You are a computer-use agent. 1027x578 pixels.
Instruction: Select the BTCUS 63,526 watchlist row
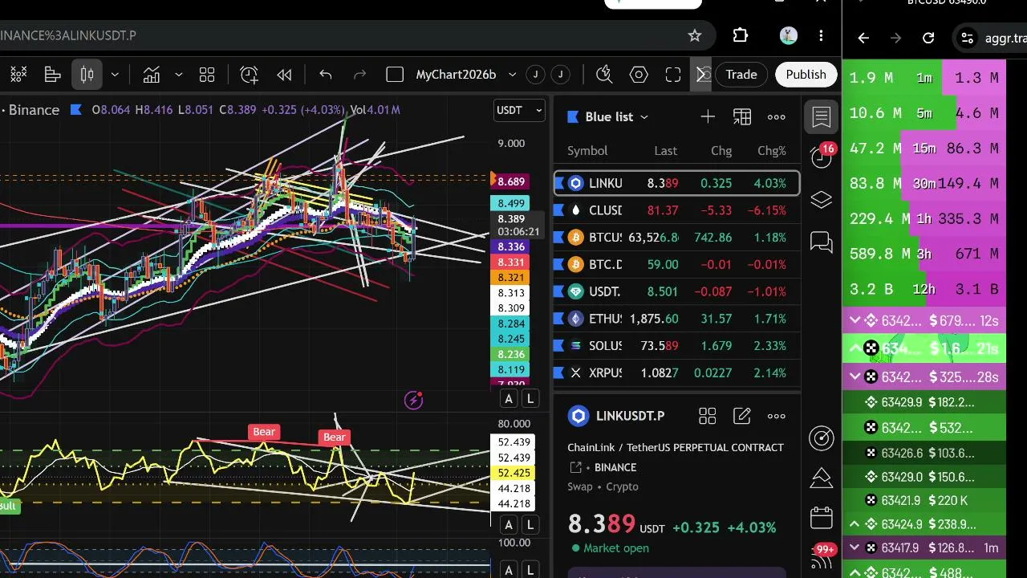coord(676,238)
